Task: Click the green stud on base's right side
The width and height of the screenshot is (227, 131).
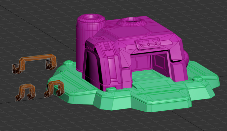Action: pos(197,79)
